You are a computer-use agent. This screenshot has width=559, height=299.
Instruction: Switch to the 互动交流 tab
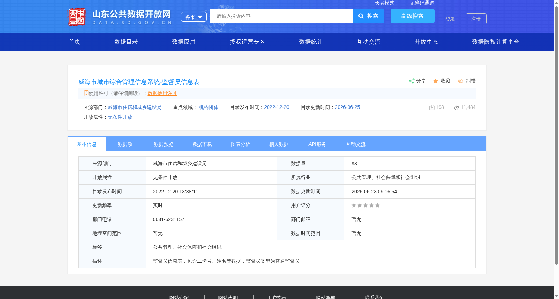pos(356,144)
